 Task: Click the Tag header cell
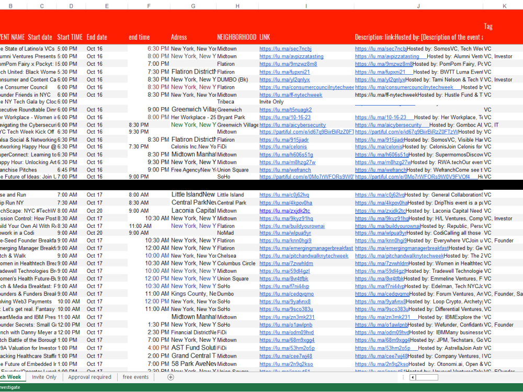pyautogui.click(x=488, y=26)
